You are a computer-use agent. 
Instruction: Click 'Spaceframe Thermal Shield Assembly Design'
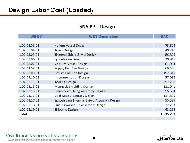(87, 101)
